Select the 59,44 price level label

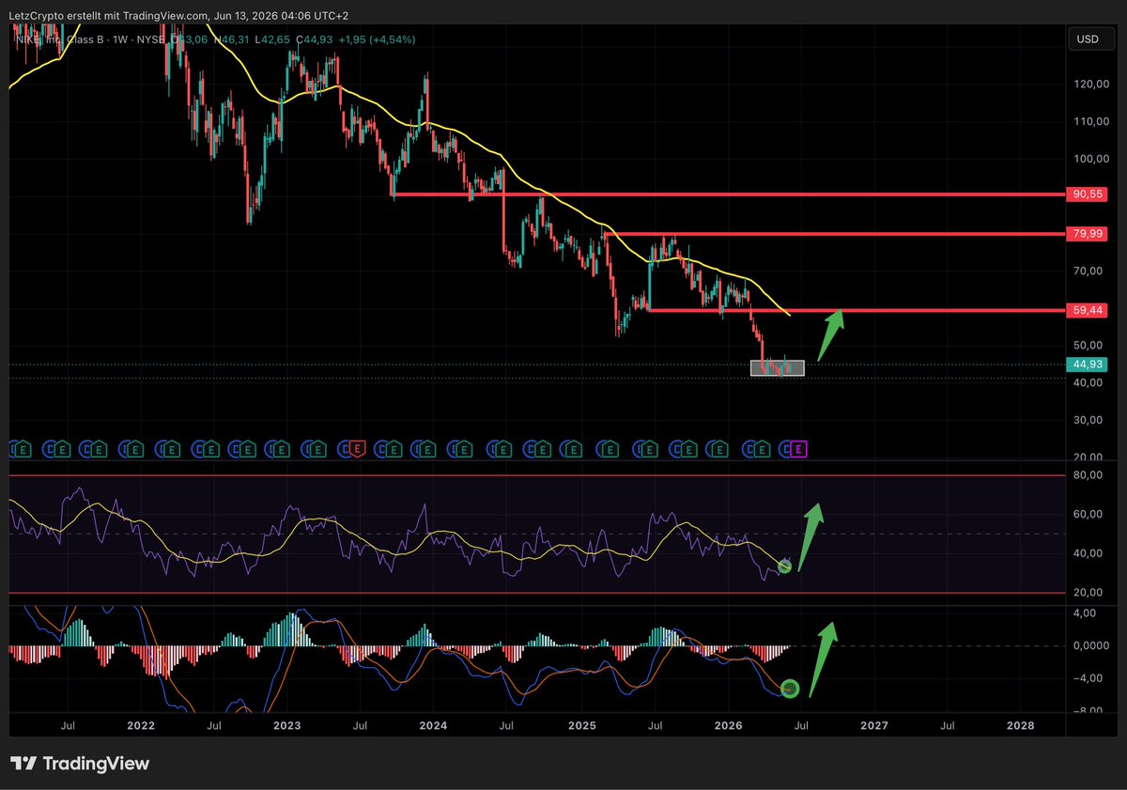(1088, 309)
